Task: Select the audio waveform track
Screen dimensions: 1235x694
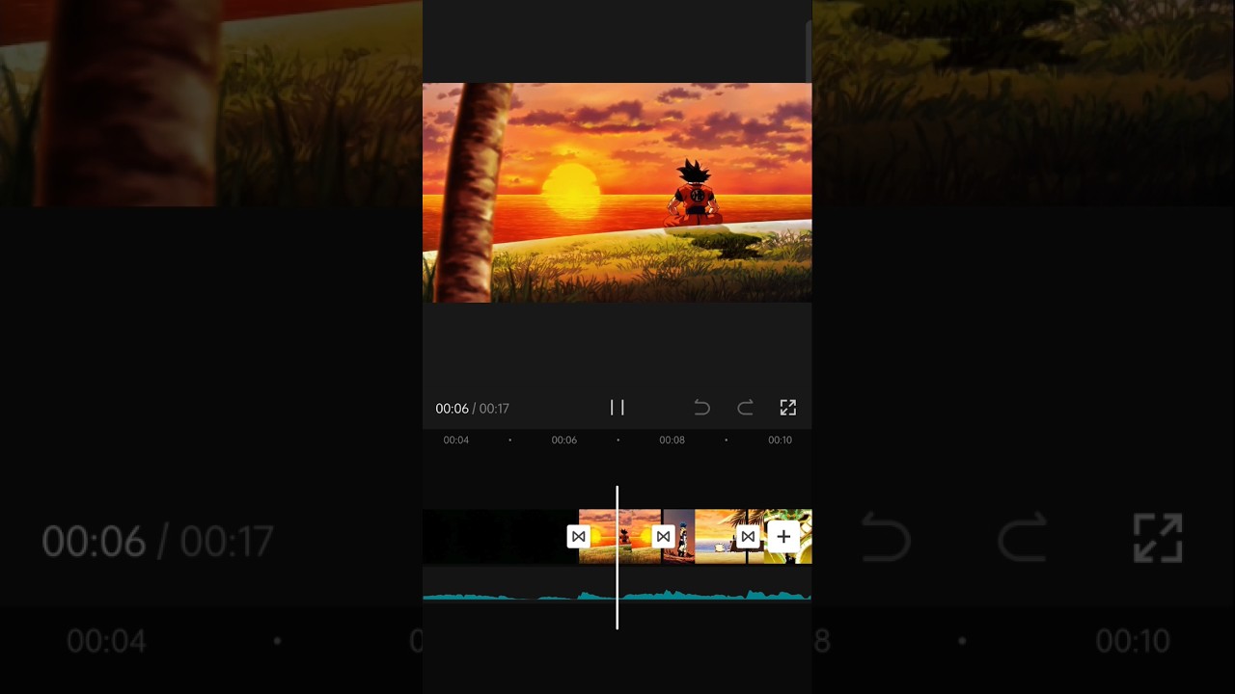Action: click(617, 596)
